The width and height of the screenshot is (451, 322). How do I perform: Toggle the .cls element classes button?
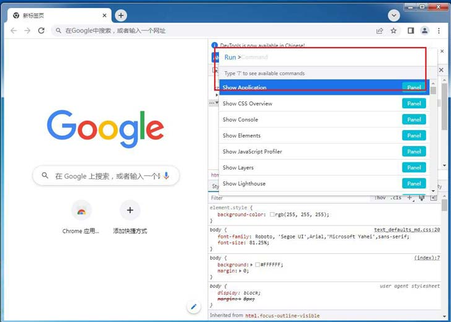[396, 198]
